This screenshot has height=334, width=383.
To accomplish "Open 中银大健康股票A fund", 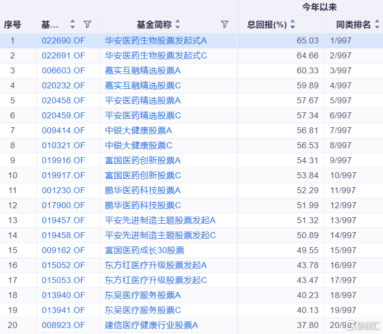I will (138, 130).
